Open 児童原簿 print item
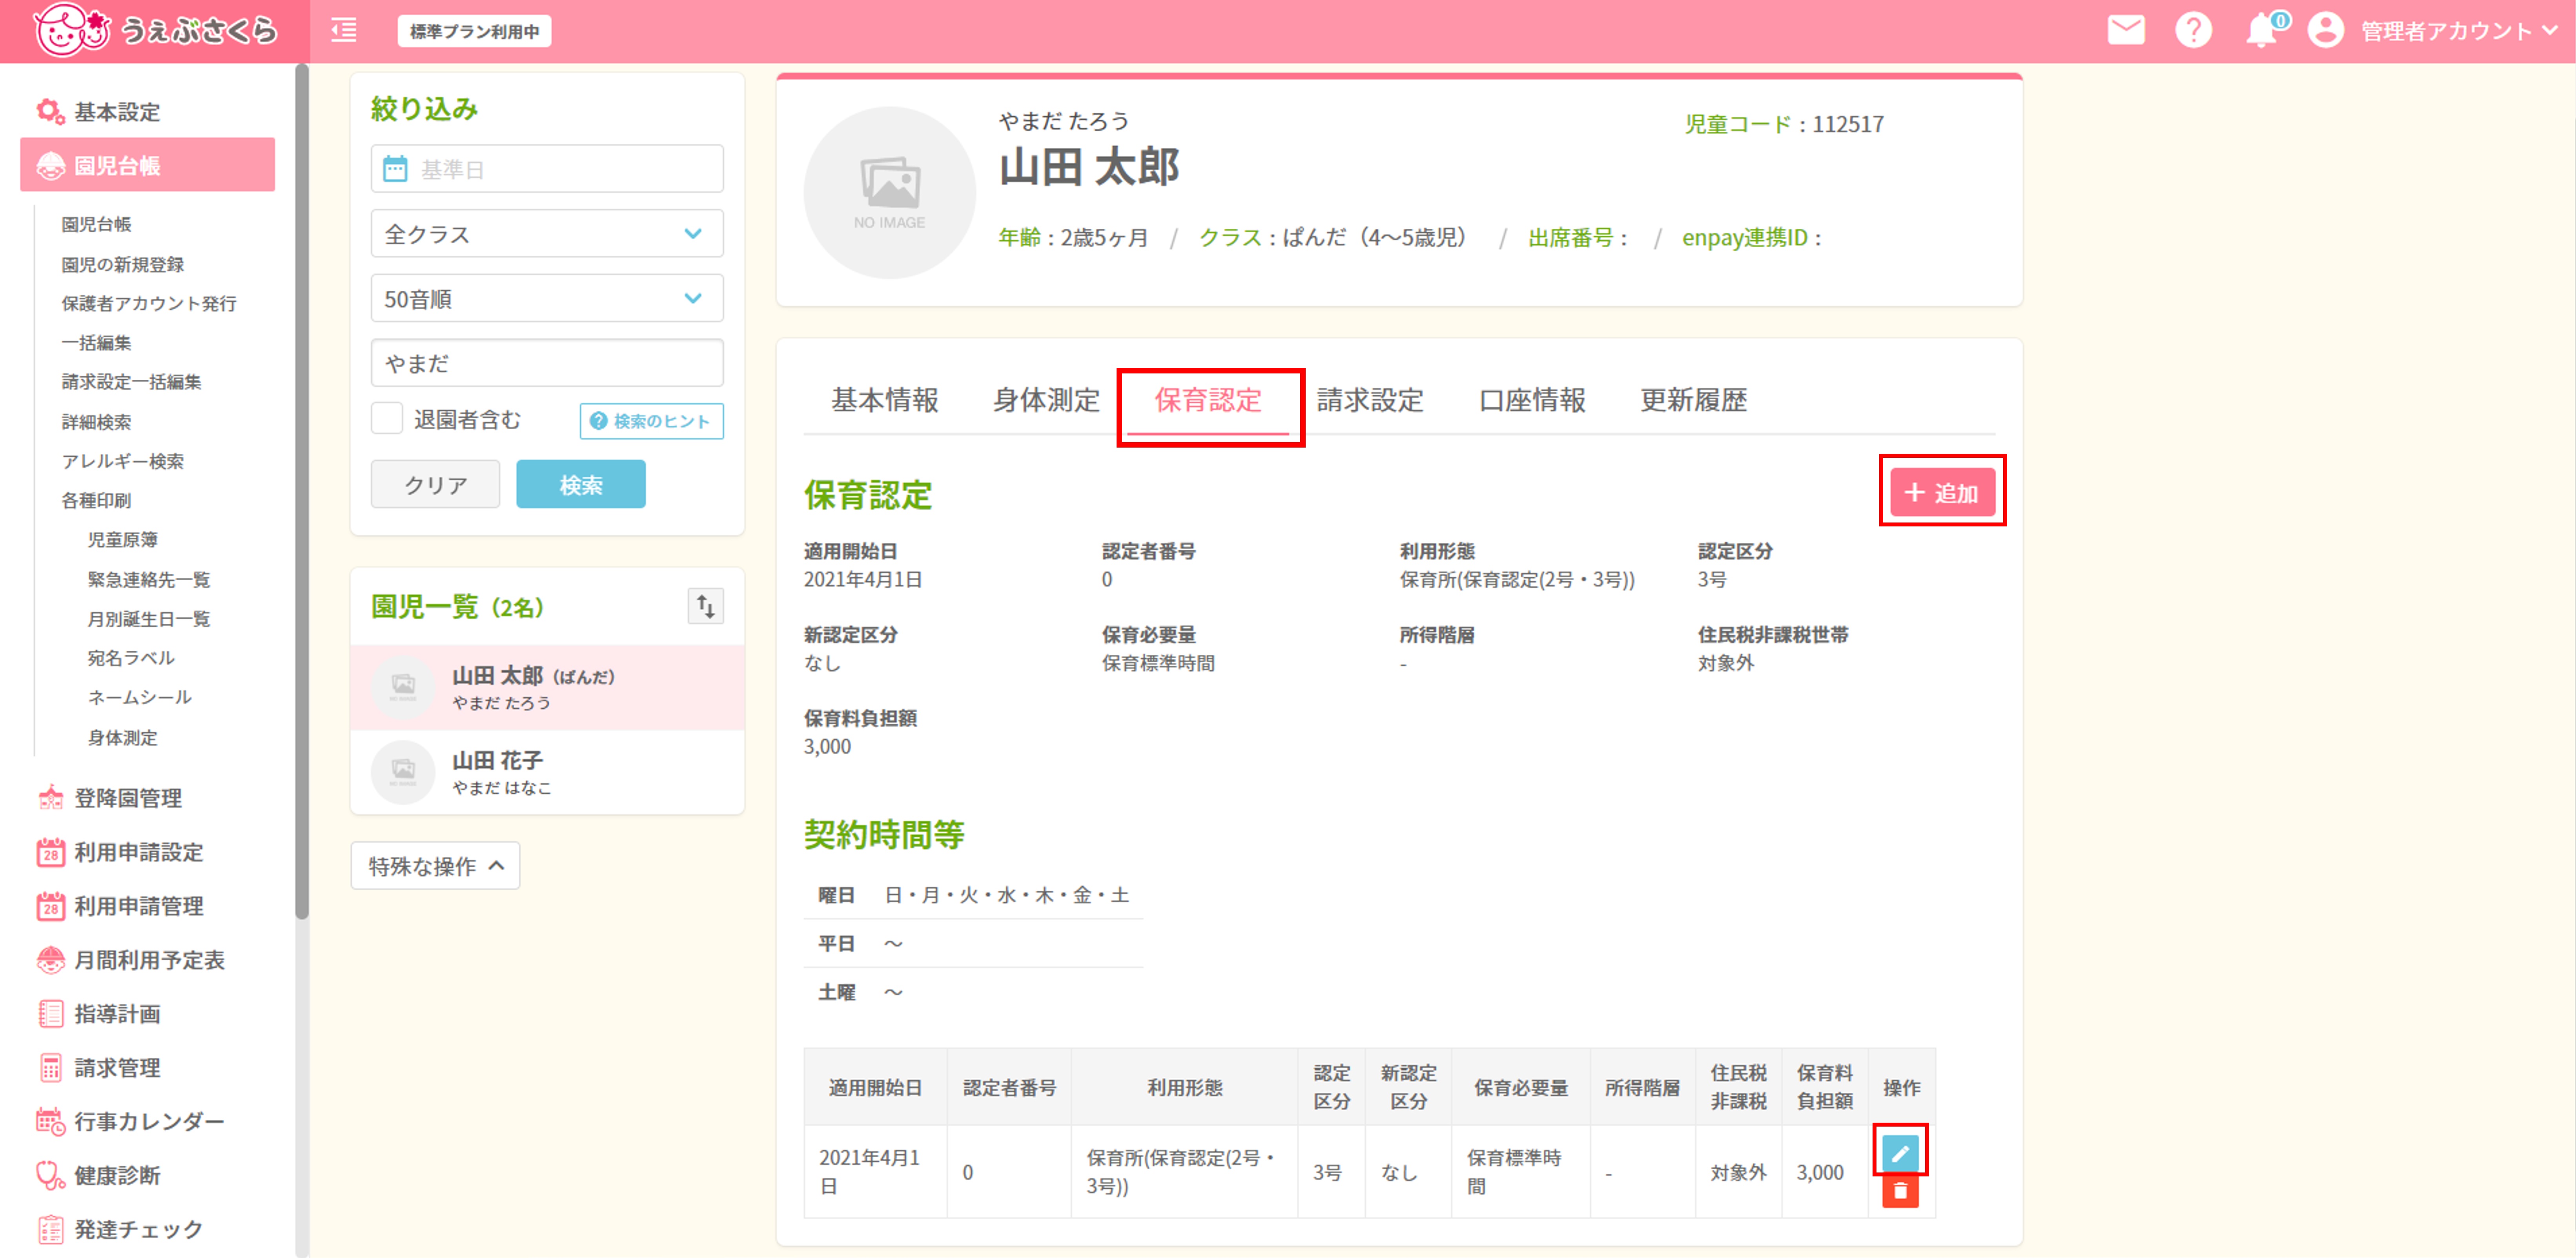This screenshot has height=1258, width=2576. 122,540
